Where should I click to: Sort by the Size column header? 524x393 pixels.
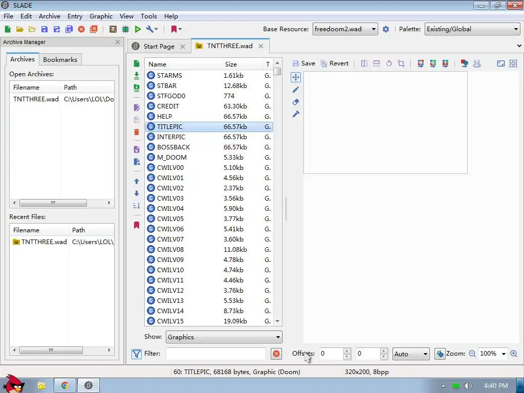point(243,64)
